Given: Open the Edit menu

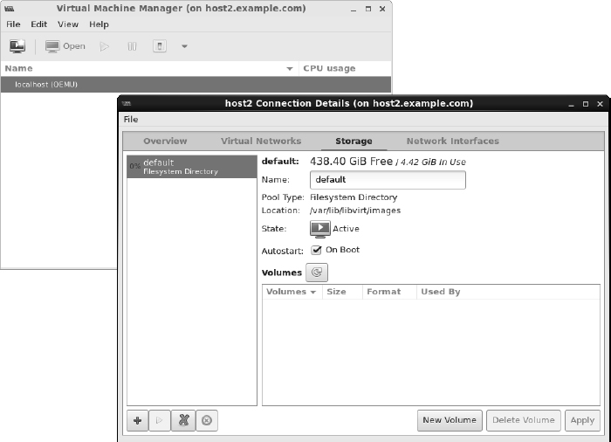Looking at the screenshot, I should click(39, 24).
